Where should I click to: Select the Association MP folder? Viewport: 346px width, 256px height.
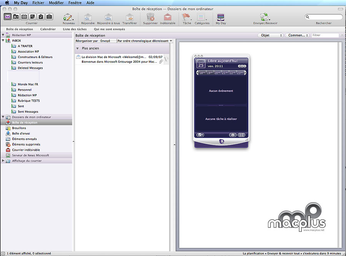pyautogui.click(x=28, y=52)
